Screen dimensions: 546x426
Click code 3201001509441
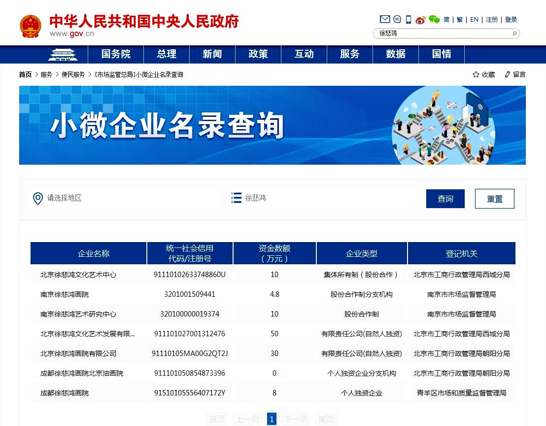point(190,294)
